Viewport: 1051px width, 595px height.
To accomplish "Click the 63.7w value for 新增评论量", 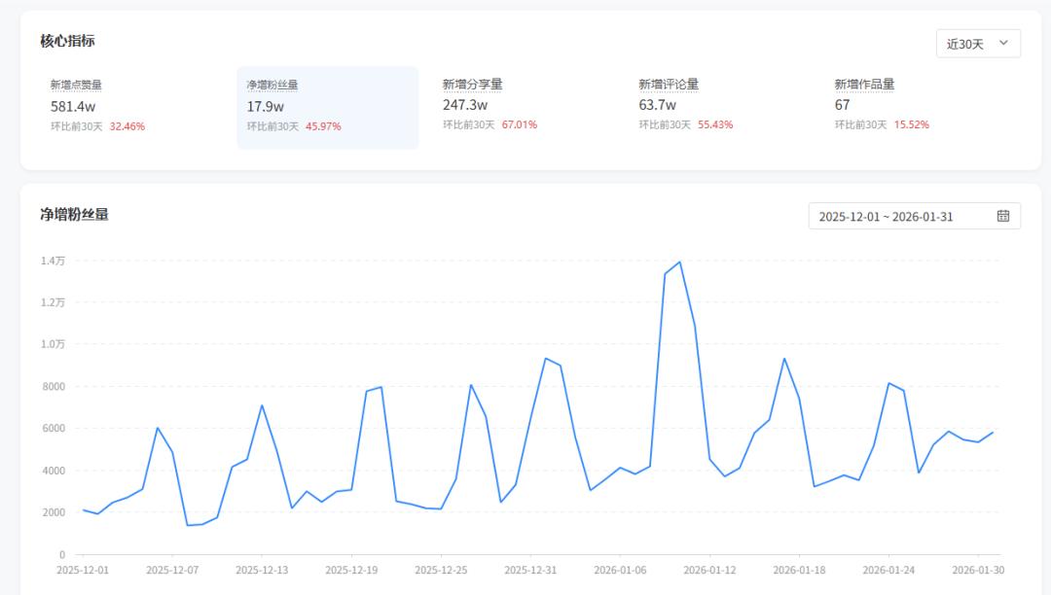I will tap(657, 105).
